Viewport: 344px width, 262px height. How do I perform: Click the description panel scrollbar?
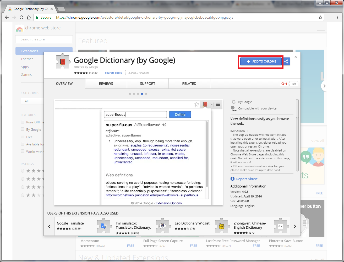click(297, 135)
